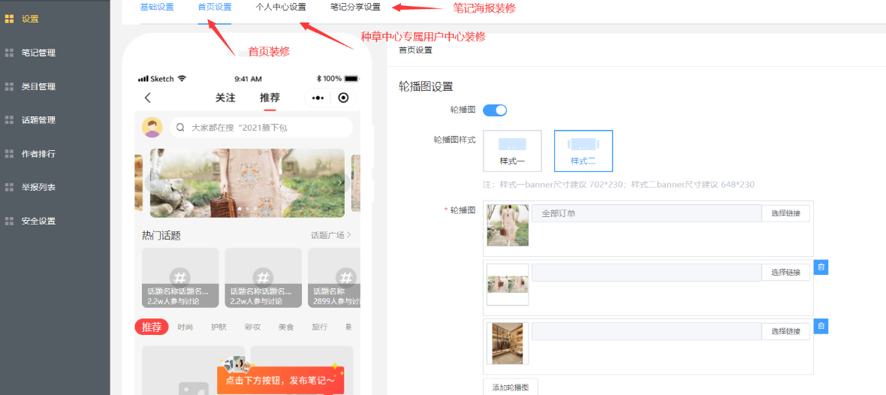Click the 全部订单 link input field
Screen dimensions: 886x395
coord(646,213)
